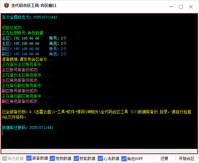
Task: Click the 数据库还原码 line in the console
Action: pyautogui.click(x=28, y=127)
